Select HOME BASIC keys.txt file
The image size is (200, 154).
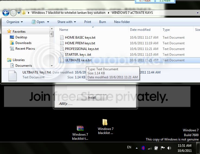[80, 38]
